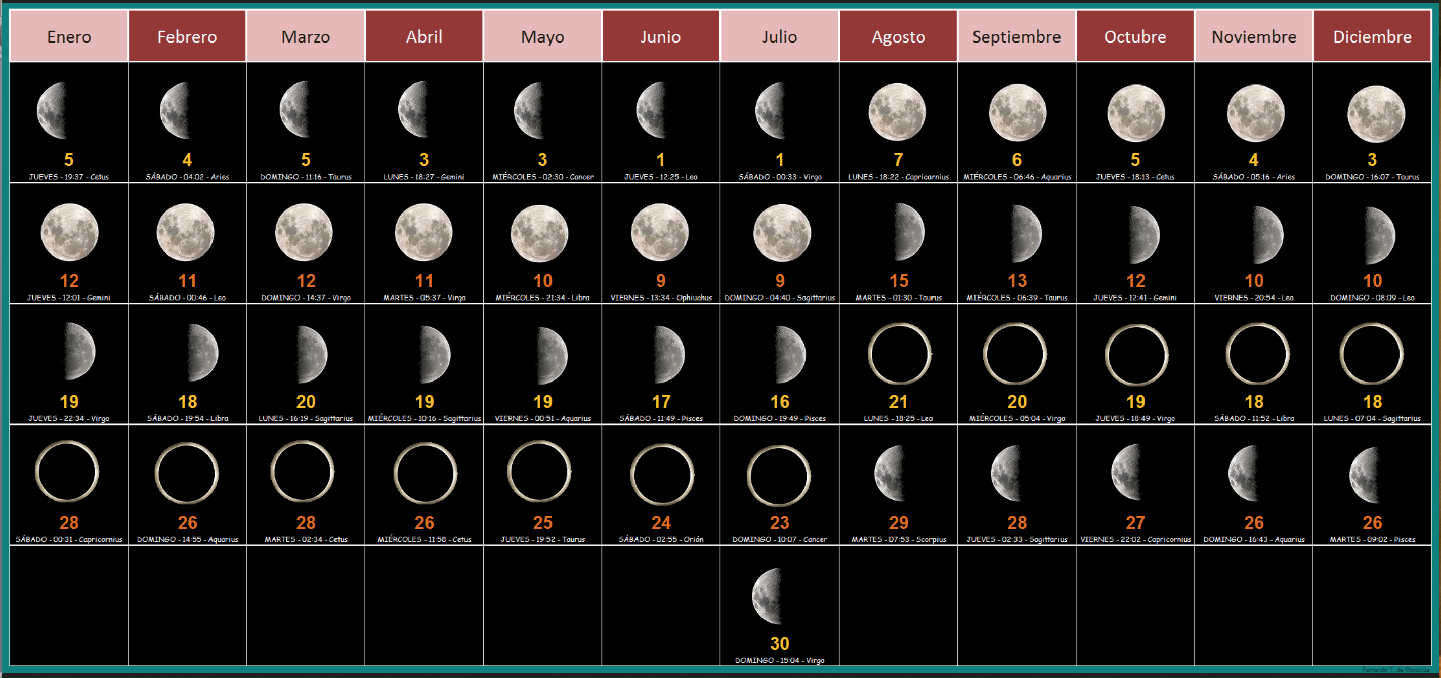Click text 'SÁBADO - 04:02 - Aries'
The width and height of the screenshot is (1441, 678).
187,176
